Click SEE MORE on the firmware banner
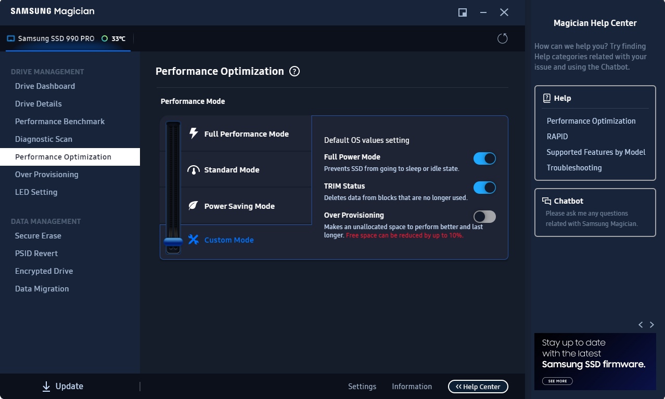 coord(557,381)
